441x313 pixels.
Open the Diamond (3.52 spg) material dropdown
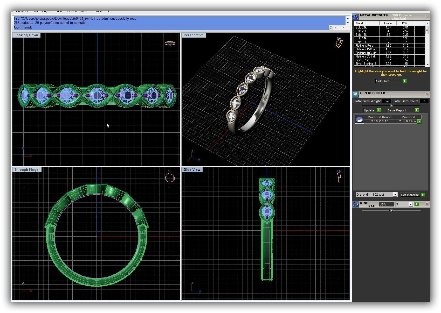395,195
